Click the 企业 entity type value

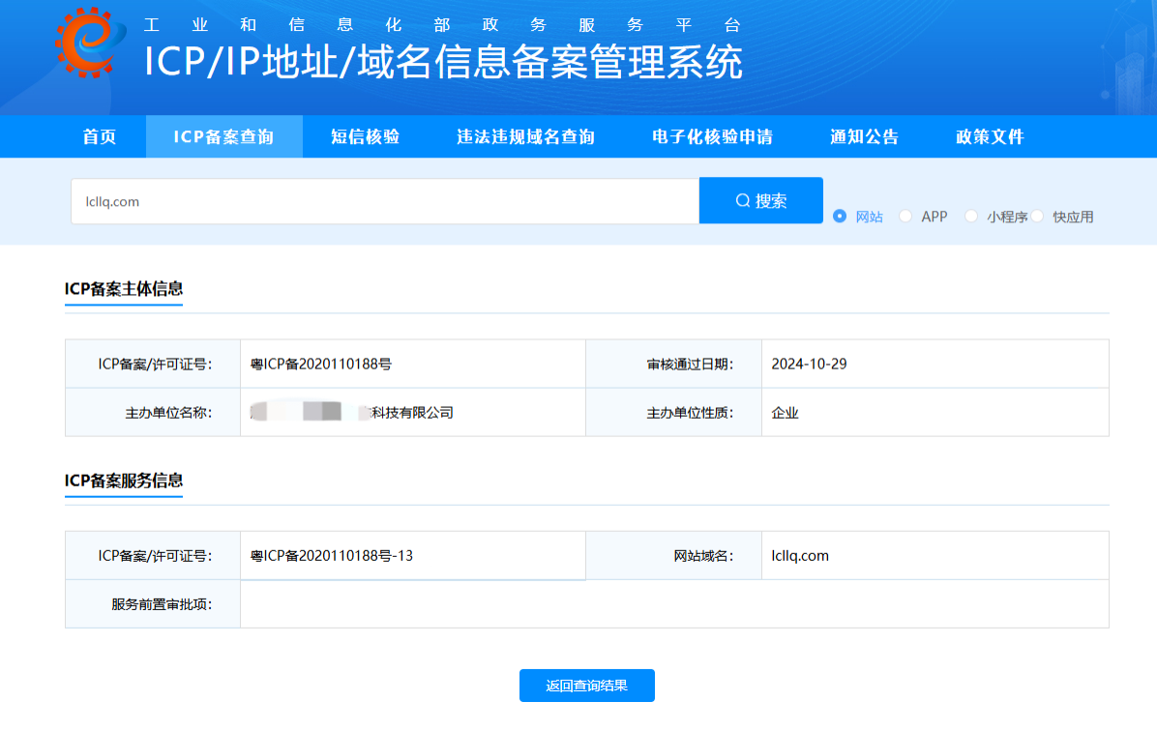click(x=786, y=412)
